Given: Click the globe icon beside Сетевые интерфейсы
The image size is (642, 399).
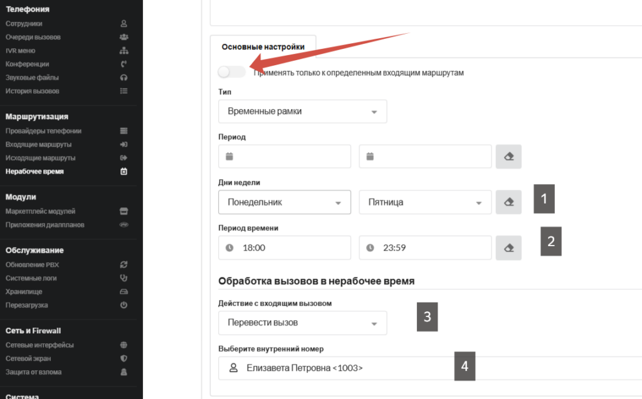Looking at the screenshot, I should [124, 345].
